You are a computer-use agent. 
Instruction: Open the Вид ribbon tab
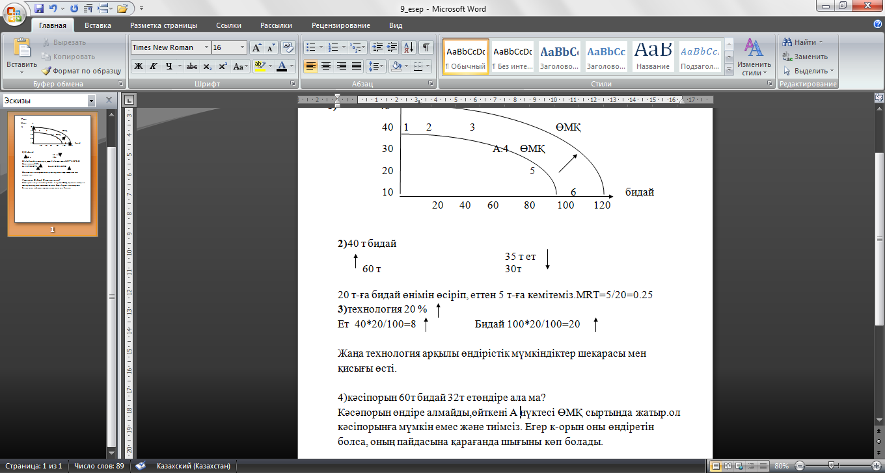click(x=396, y=25)
